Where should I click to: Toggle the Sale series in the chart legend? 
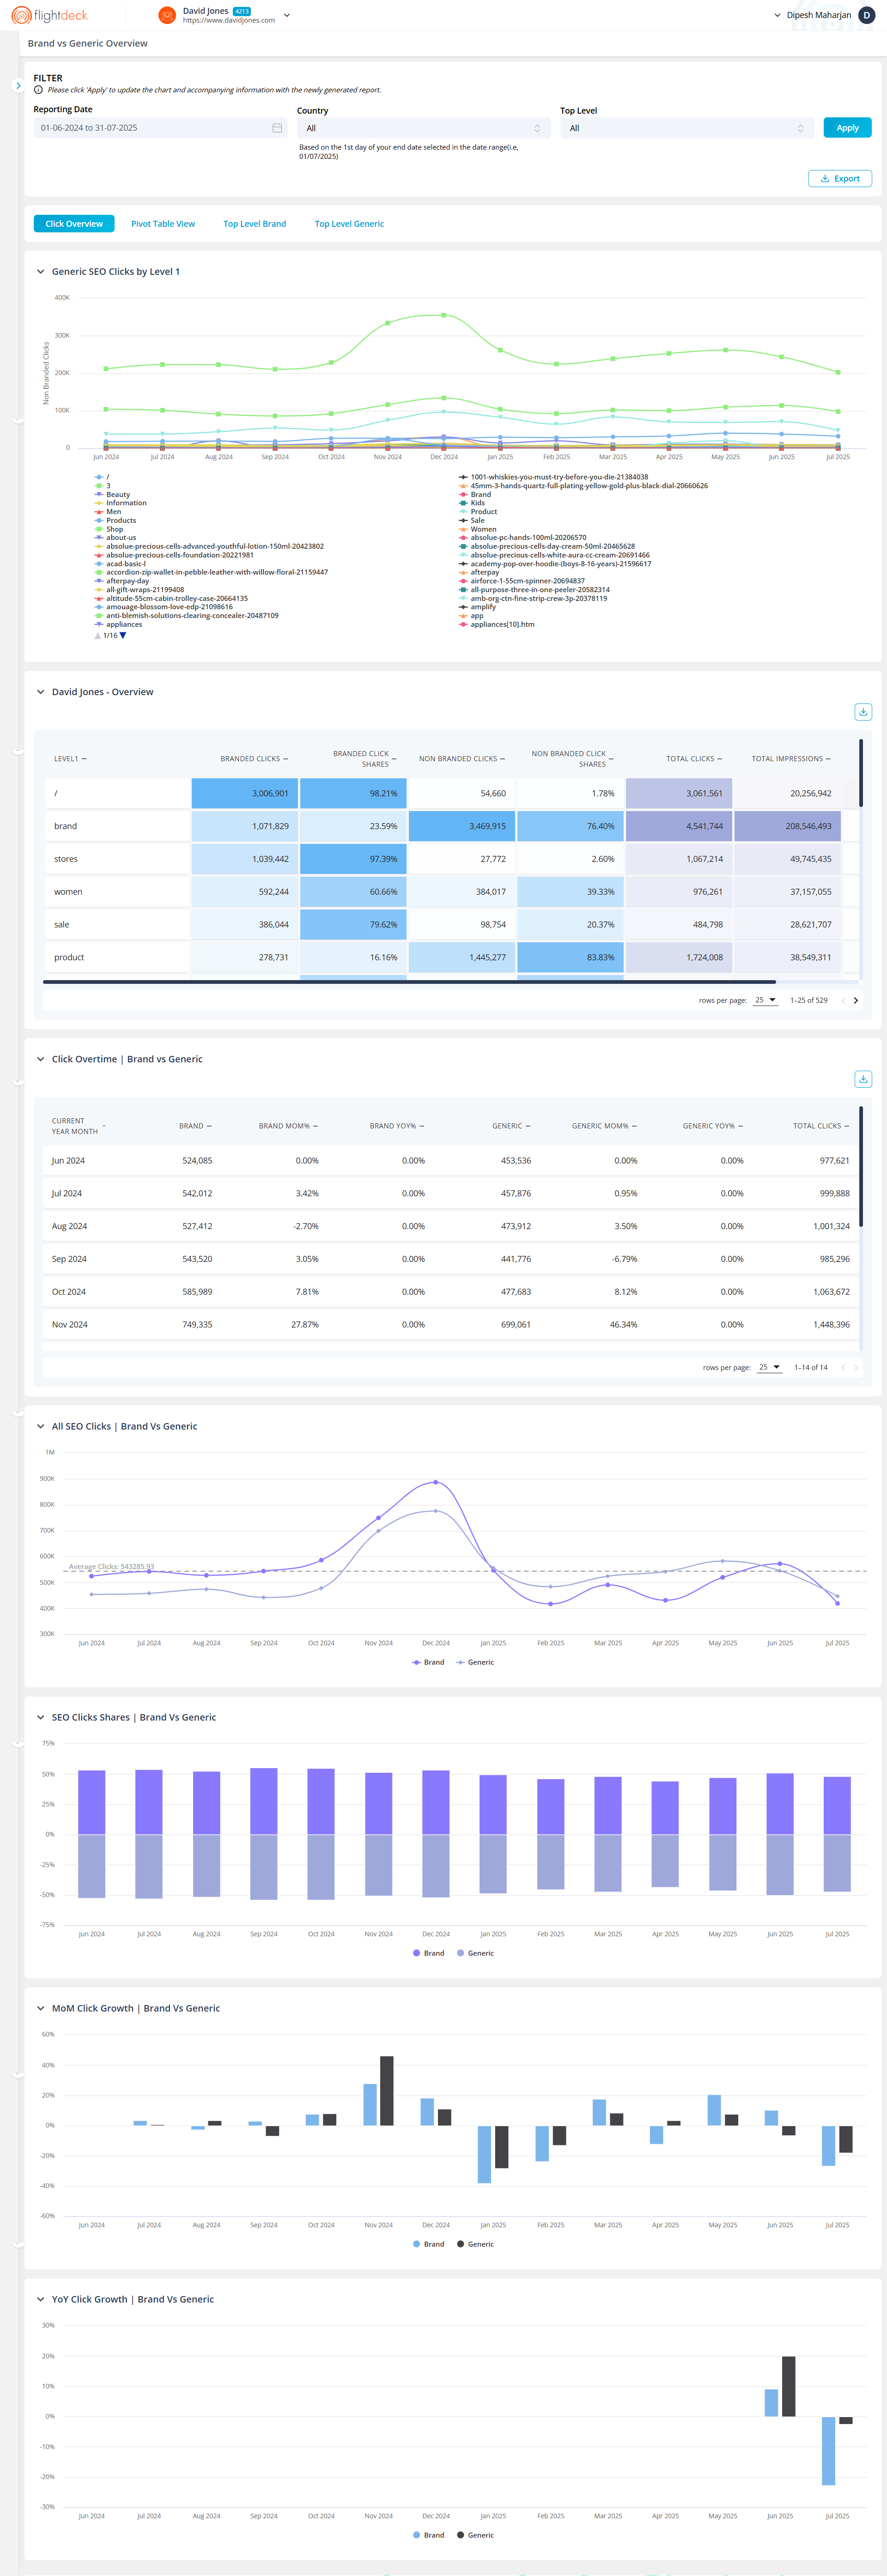coord(472,521)
